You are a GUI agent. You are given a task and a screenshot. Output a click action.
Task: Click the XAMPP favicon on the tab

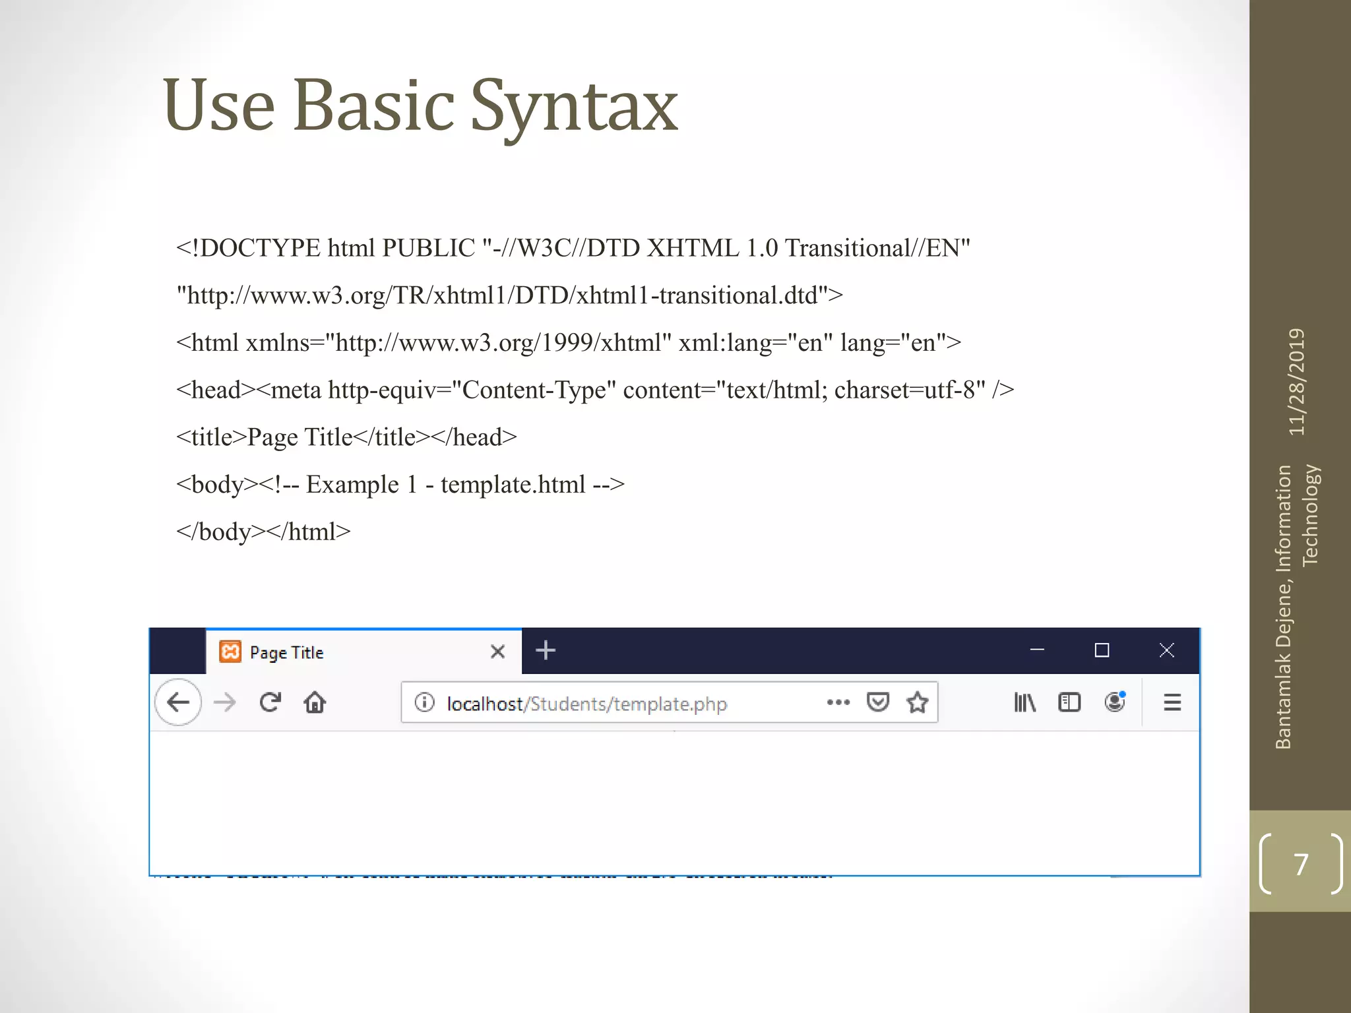[x=230, y=652]
